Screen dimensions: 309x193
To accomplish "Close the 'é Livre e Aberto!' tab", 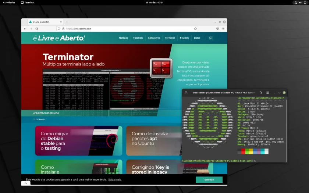I will pyautogui.click(x=61, y=22).
